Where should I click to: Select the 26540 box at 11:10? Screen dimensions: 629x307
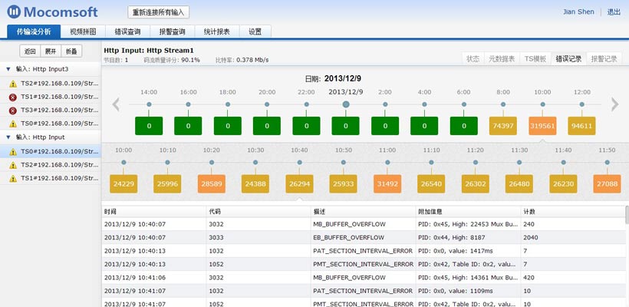tap(431, 183)
